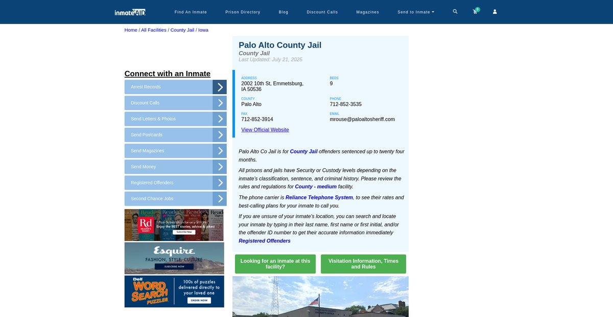Click the Dell Word Search puzzles banner
613x317 pixels.
click(x=174, y=291)
